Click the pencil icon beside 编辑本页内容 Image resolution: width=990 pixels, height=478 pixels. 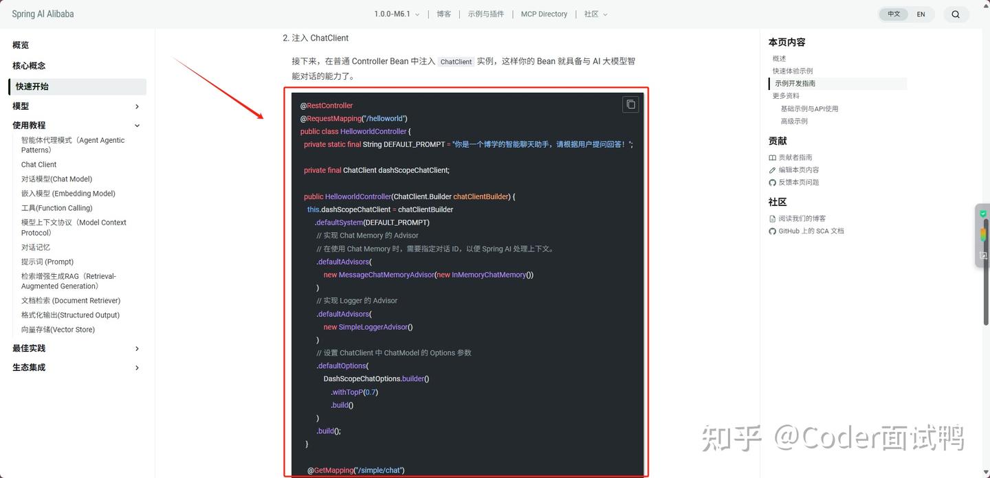(773, 170)
